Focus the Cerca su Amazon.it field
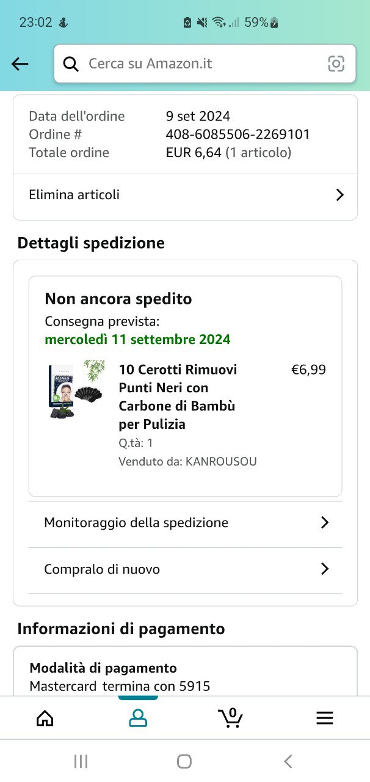 (201, 64)
